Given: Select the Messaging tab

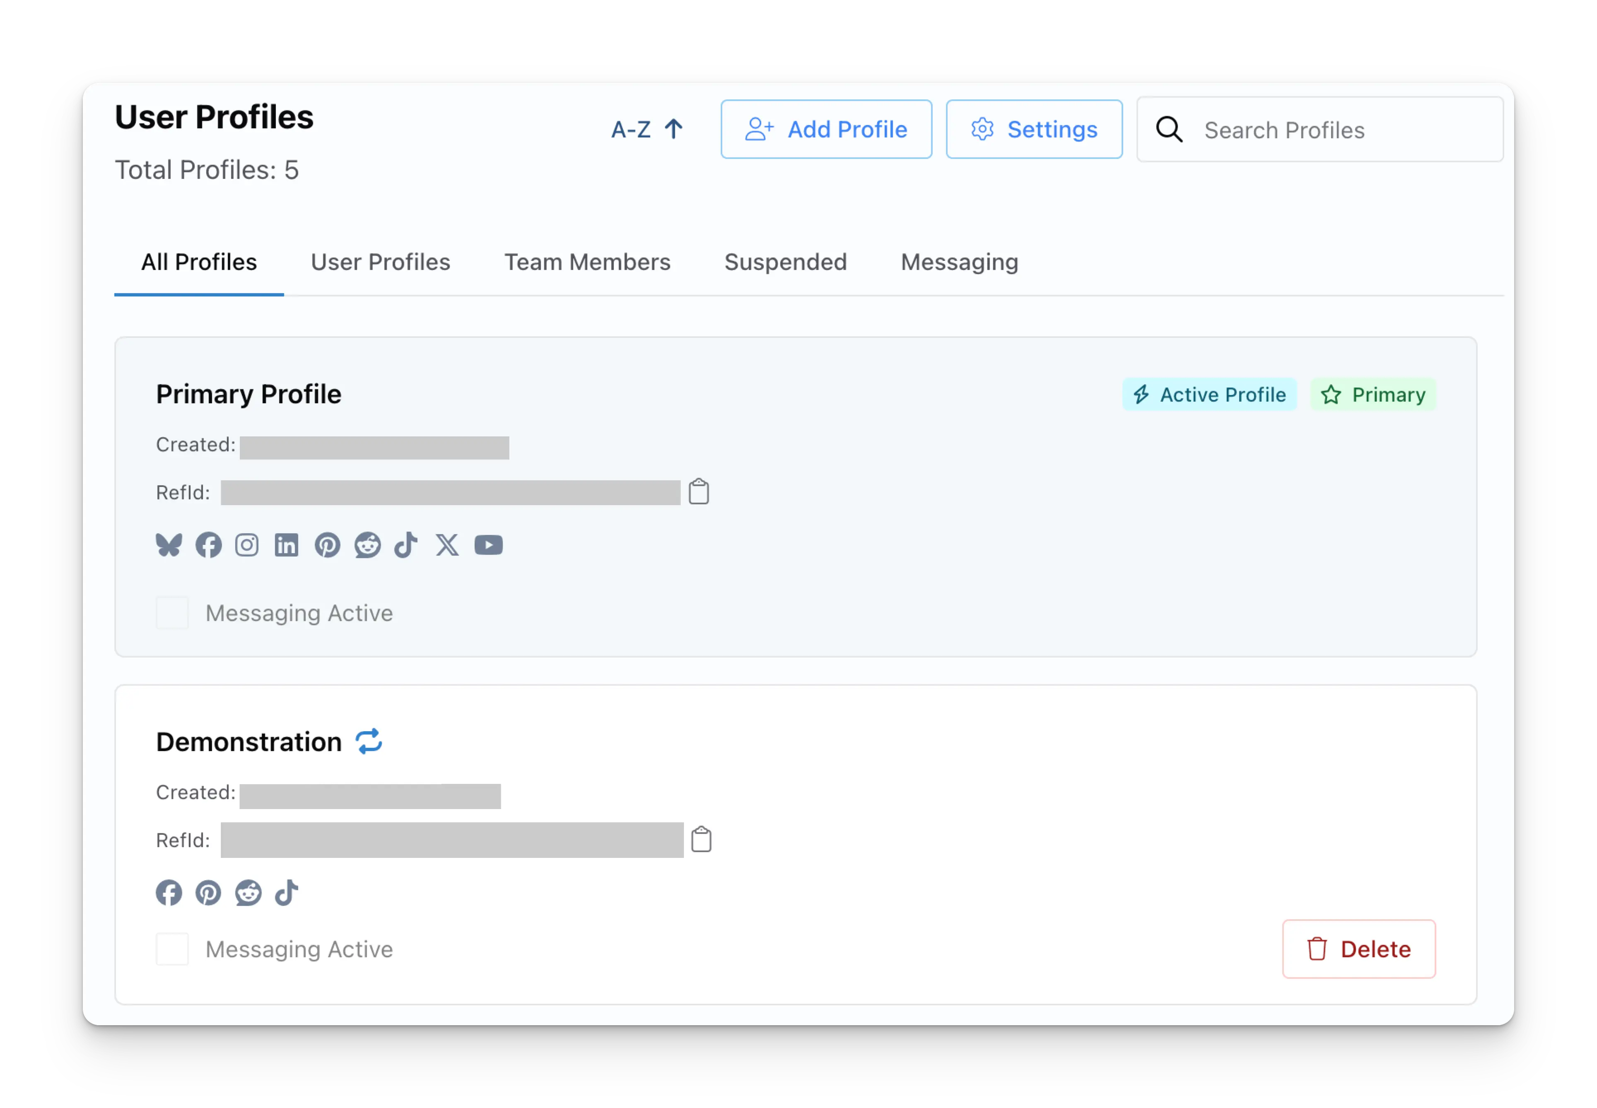Looking at the screenshot, I should pyautogui.click(x=959, y=263).
